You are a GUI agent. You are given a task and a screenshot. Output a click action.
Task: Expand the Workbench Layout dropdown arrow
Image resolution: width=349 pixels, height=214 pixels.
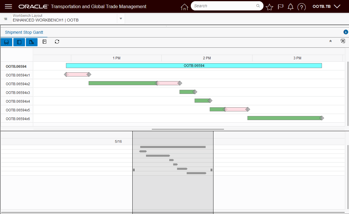point(121,19)
